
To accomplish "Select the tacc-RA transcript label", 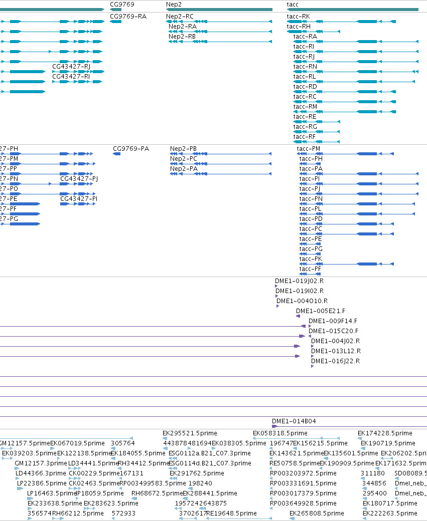I will point(305,36).
